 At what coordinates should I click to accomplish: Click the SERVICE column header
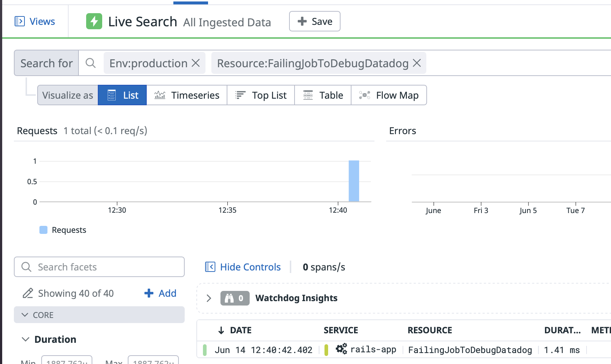341,330
